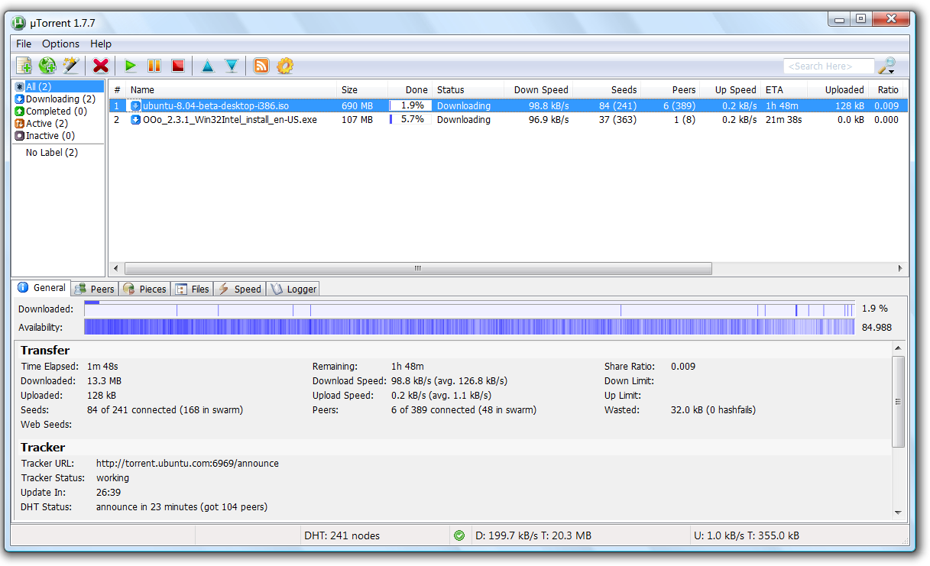Switch to the Speed tab
This screenshot has width=930, height=566.
[240, 289]
